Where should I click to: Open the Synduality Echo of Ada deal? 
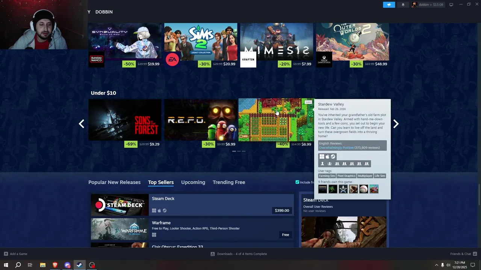(125, 42)
